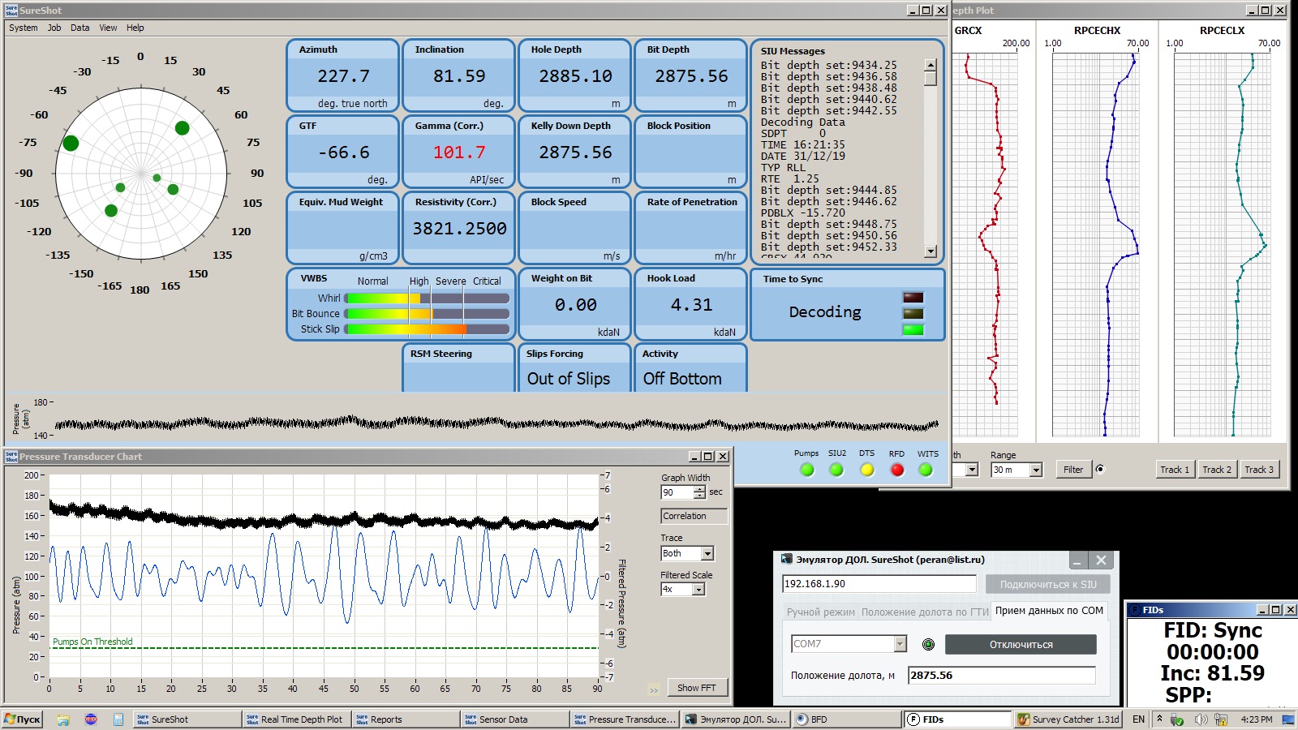Click the WITS status indicator light

[x=926, y=470]
